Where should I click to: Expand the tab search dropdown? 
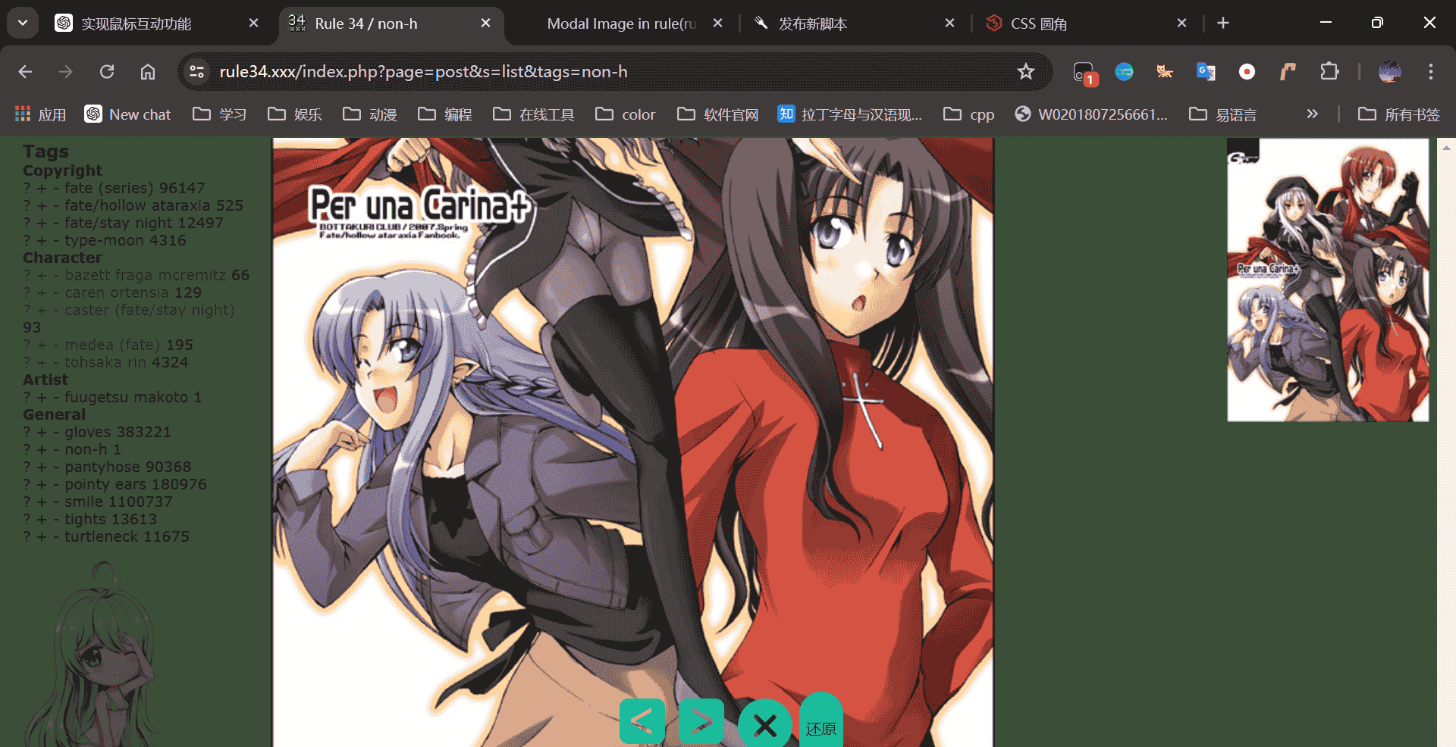[x=23, y=23]
